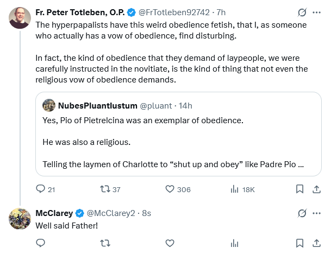The width and height of the screenshot is (331, 254).
Task: Open the @McClarey2 handle link
Action: point(111,213)
